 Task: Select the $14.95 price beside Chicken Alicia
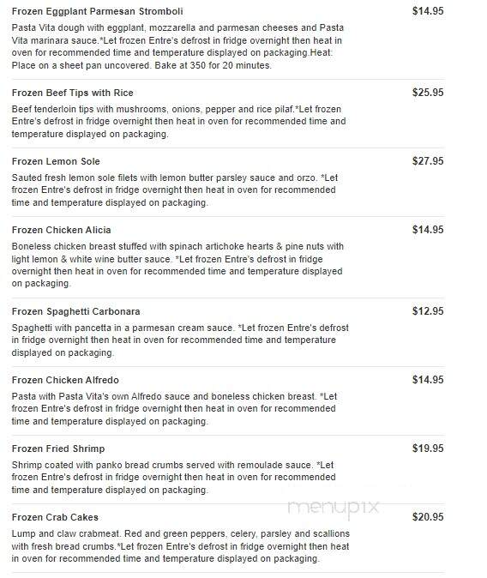tap(428, 230)
